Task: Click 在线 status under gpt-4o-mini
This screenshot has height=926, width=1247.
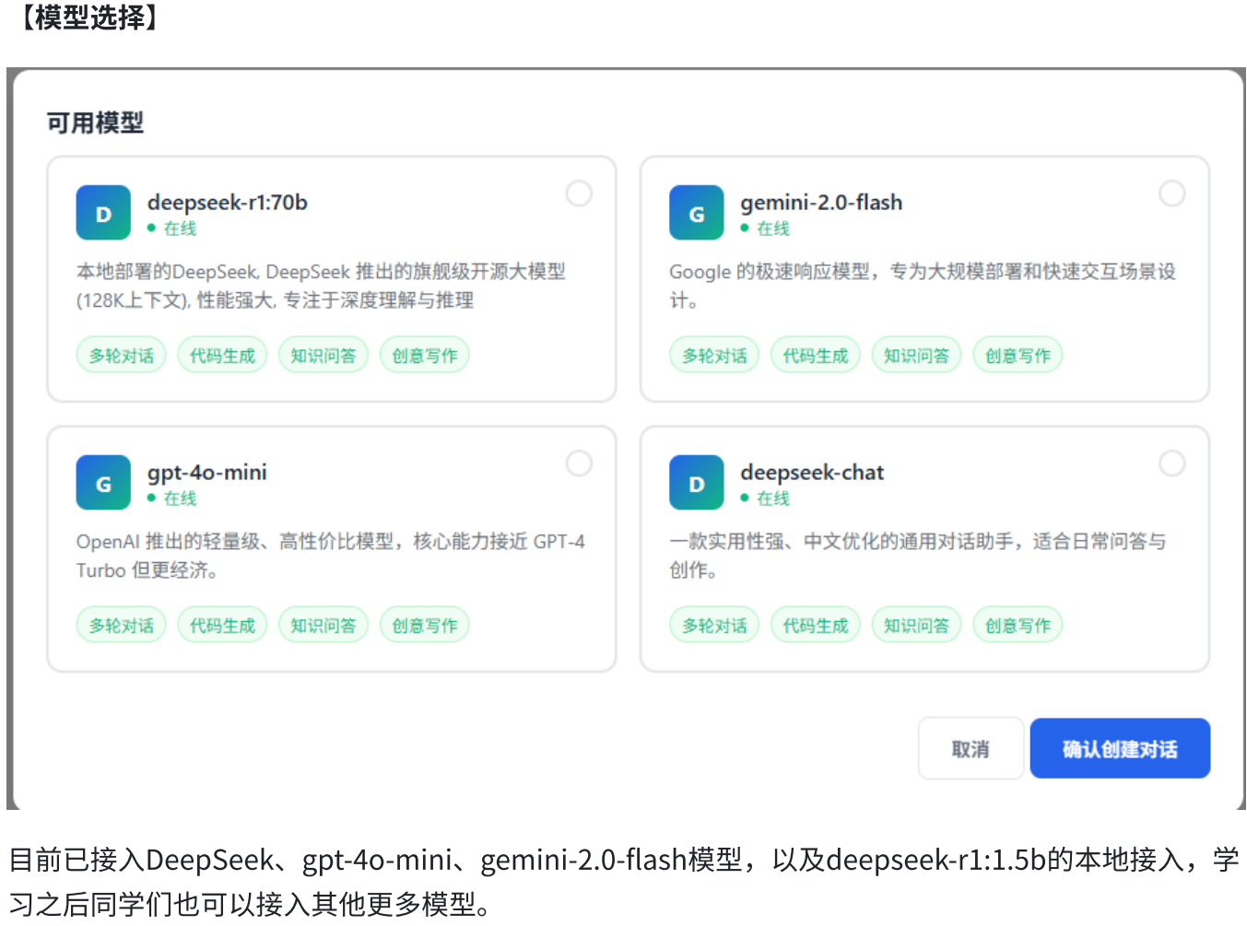Action: click(x=172, y=498)
